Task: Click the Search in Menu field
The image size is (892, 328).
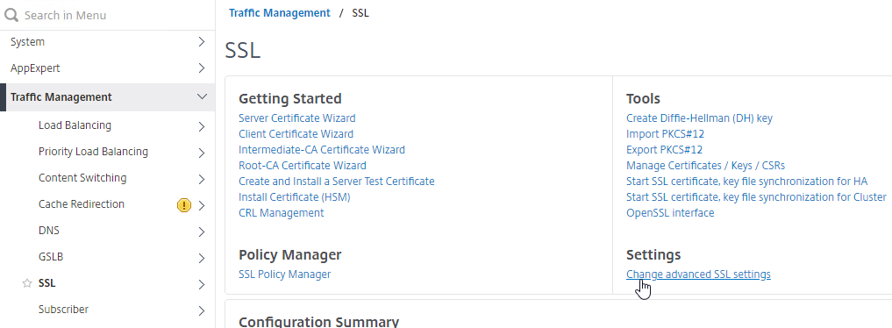Action: click(x=108, y=15)
